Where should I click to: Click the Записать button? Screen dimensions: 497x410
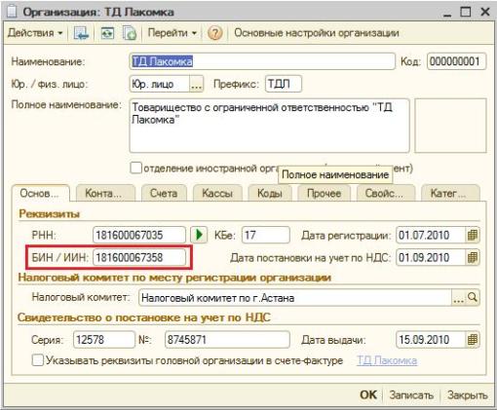point(411,395)
